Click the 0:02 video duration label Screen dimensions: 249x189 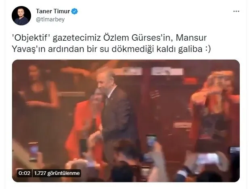pos(24,173)
